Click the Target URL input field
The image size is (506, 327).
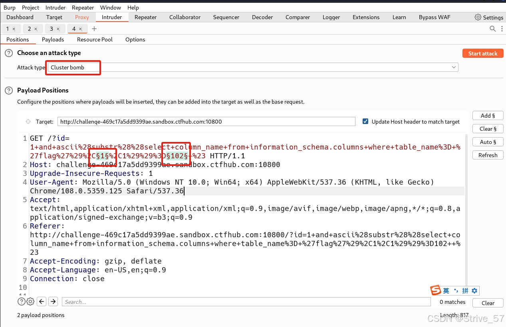point(206,122)
